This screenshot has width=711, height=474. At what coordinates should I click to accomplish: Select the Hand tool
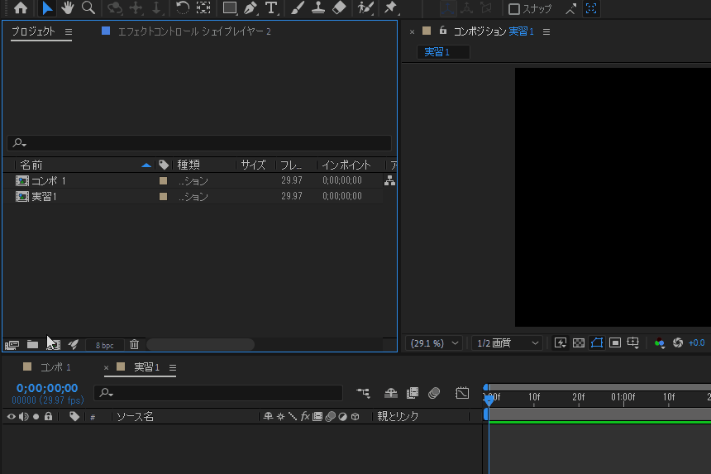point(68,7)
